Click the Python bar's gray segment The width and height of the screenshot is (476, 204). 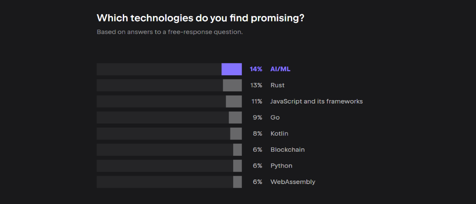[x=238, y=166]
